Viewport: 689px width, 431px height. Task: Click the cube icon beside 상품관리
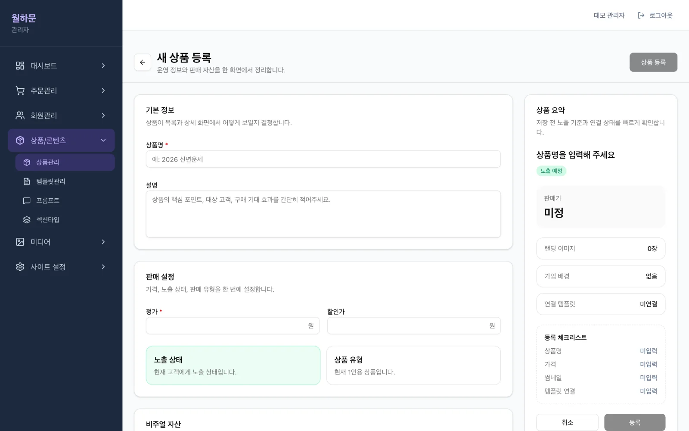(27, 162)
